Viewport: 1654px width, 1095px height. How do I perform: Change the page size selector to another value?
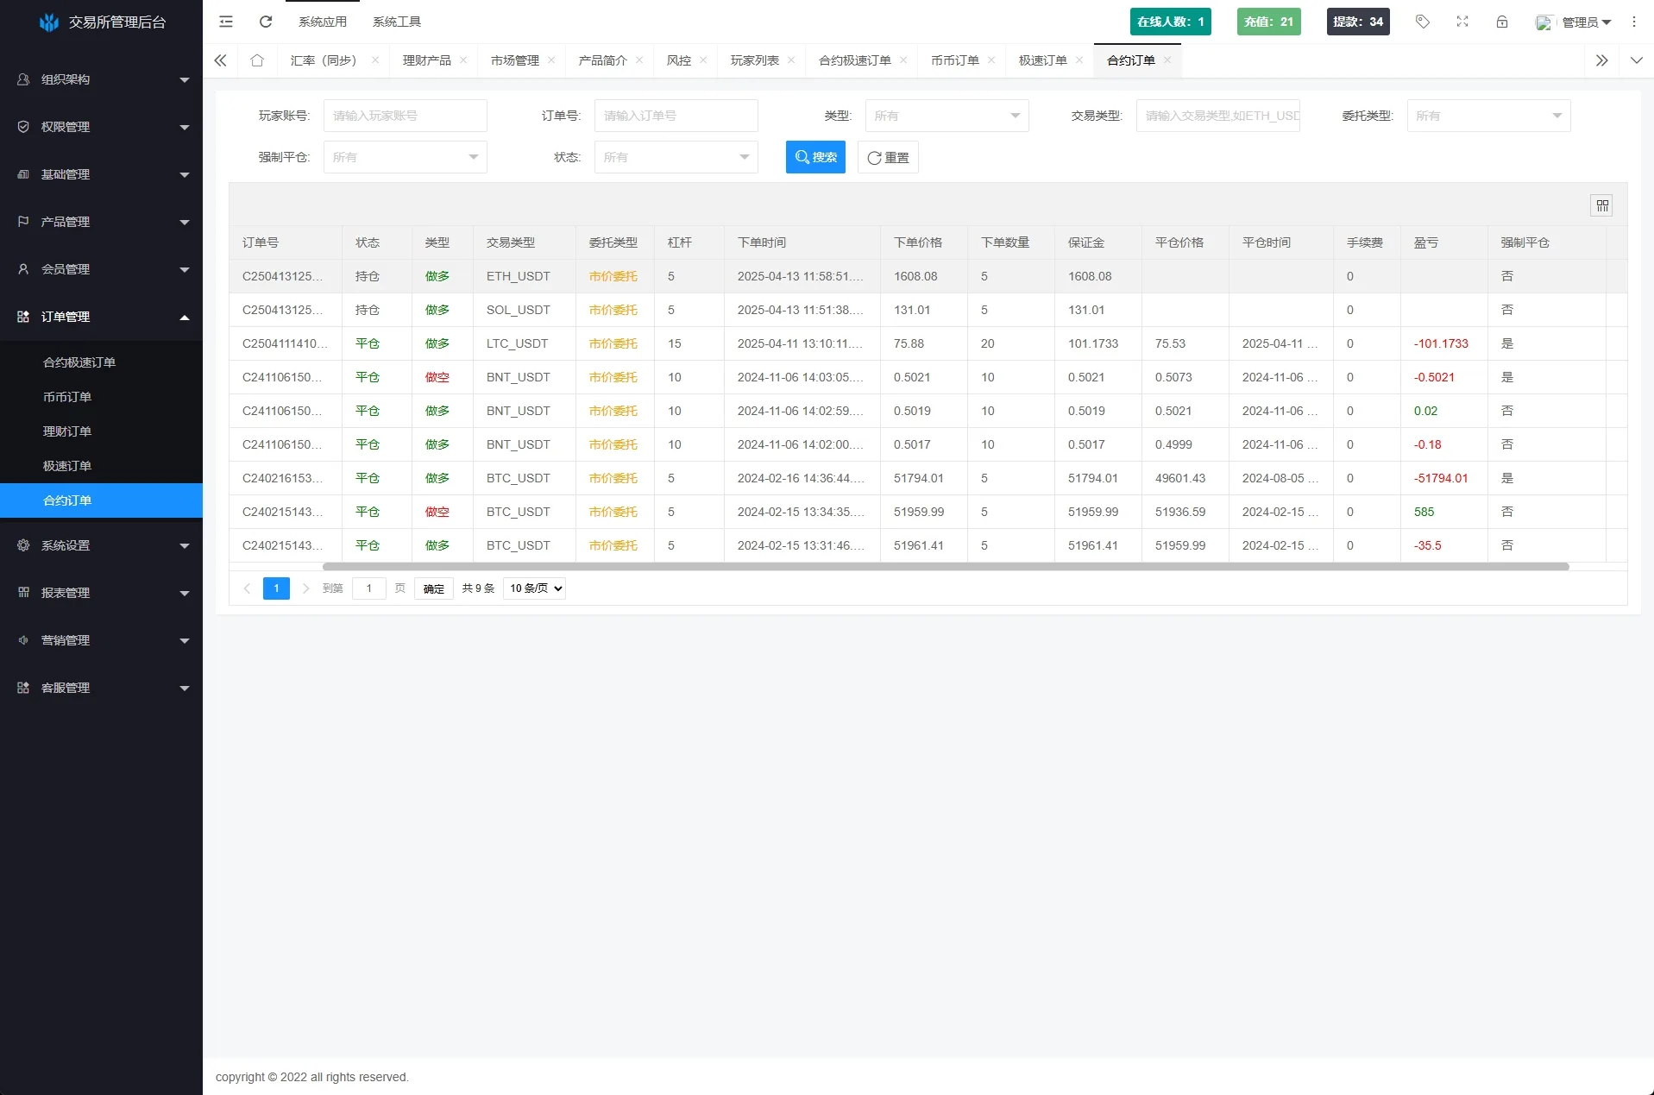tap(533, 588)
